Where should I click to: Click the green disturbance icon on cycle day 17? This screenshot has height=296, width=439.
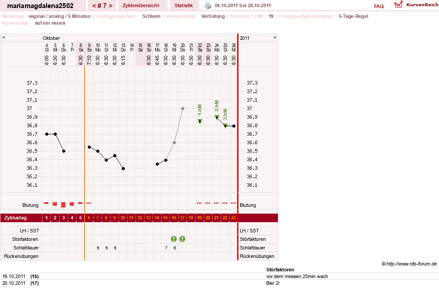point(182,239)
